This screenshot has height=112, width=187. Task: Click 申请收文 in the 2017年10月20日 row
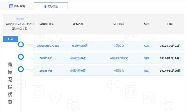(119, 71)
